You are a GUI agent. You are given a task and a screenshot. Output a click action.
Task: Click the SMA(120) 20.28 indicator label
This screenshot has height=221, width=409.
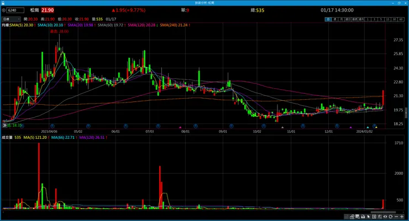(141, 25)
